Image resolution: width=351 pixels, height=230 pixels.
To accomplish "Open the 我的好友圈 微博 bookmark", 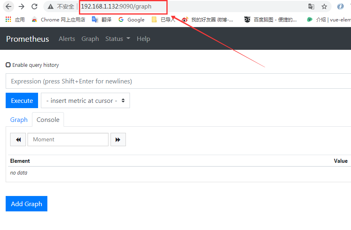I will coord(208,20).
